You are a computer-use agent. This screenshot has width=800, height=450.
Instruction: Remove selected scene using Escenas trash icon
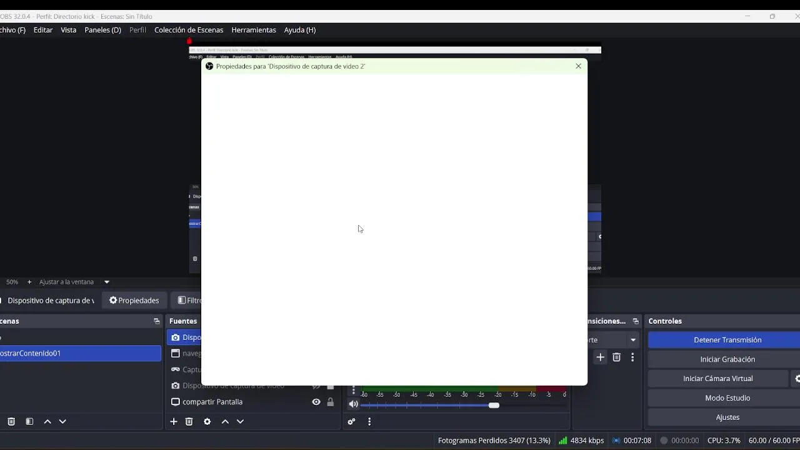(x=11, y=422)
